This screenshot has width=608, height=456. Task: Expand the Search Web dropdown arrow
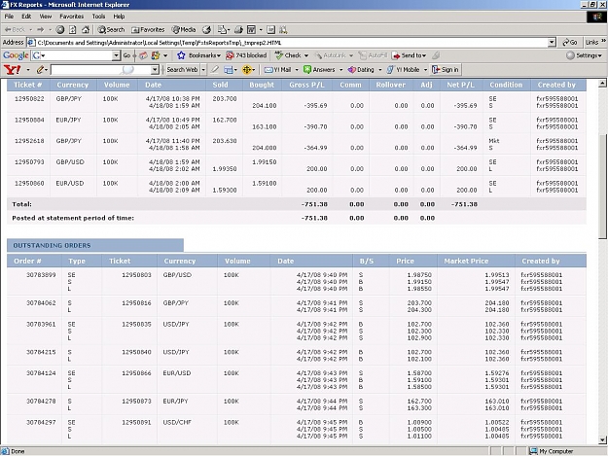[203, 70]
